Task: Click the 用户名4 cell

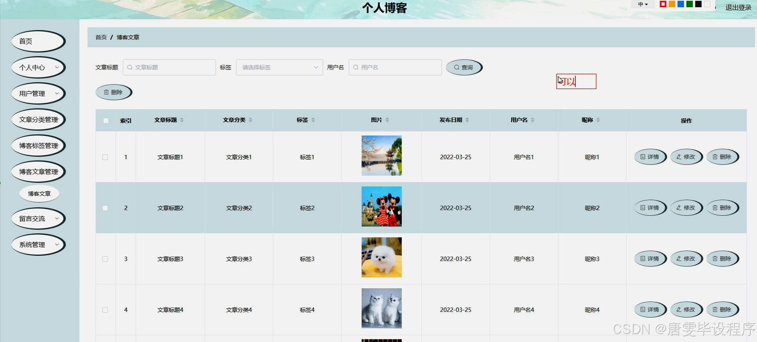Action: 524,310
